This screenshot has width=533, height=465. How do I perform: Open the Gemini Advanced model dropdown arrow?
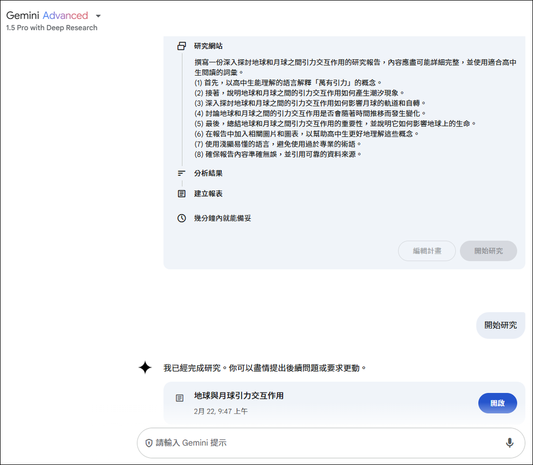click(x=98, y=16)
